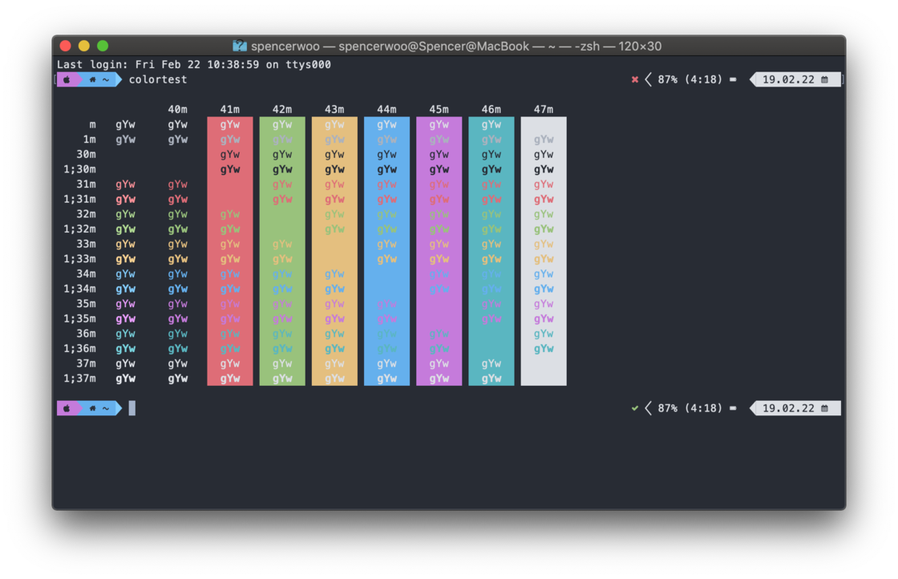898x579 pixels.
Task: Click the cursor block in the bottom prompt
Action: (x=131, y=408)
